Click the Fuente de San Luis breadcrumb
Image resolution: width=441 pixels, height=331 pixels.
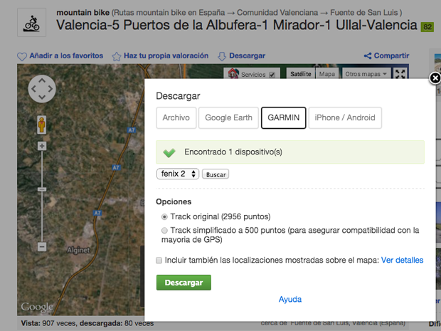364,13
